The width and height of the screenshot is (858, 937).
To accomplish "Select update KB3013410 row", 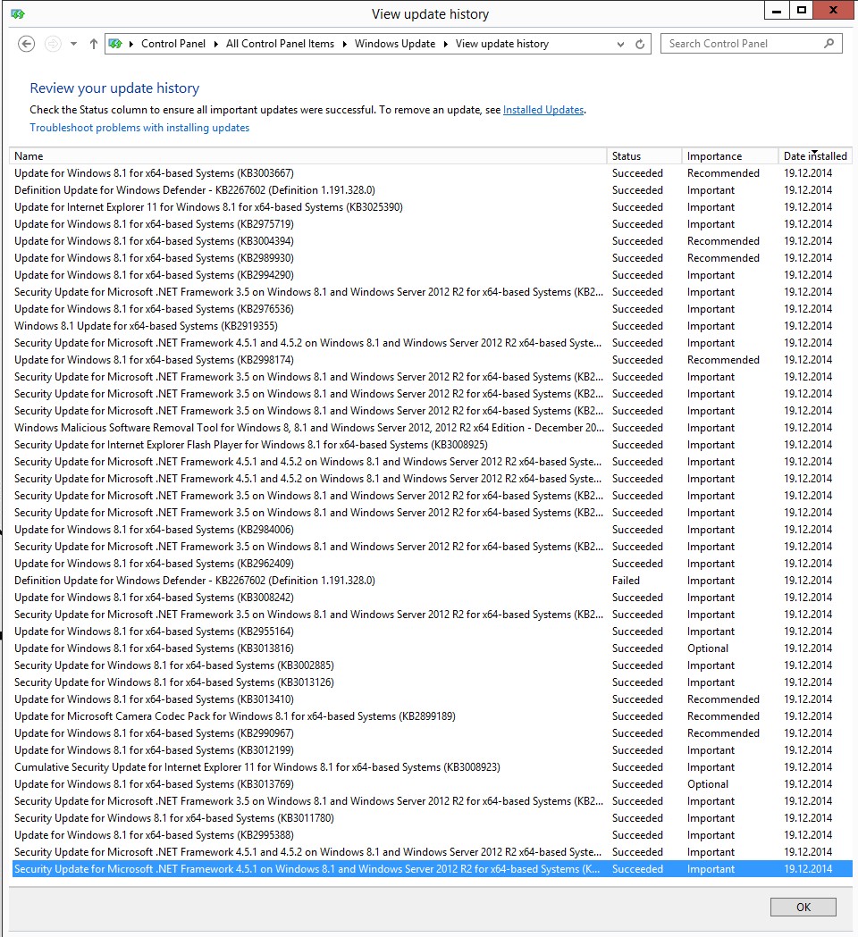I will click(432, 699).
